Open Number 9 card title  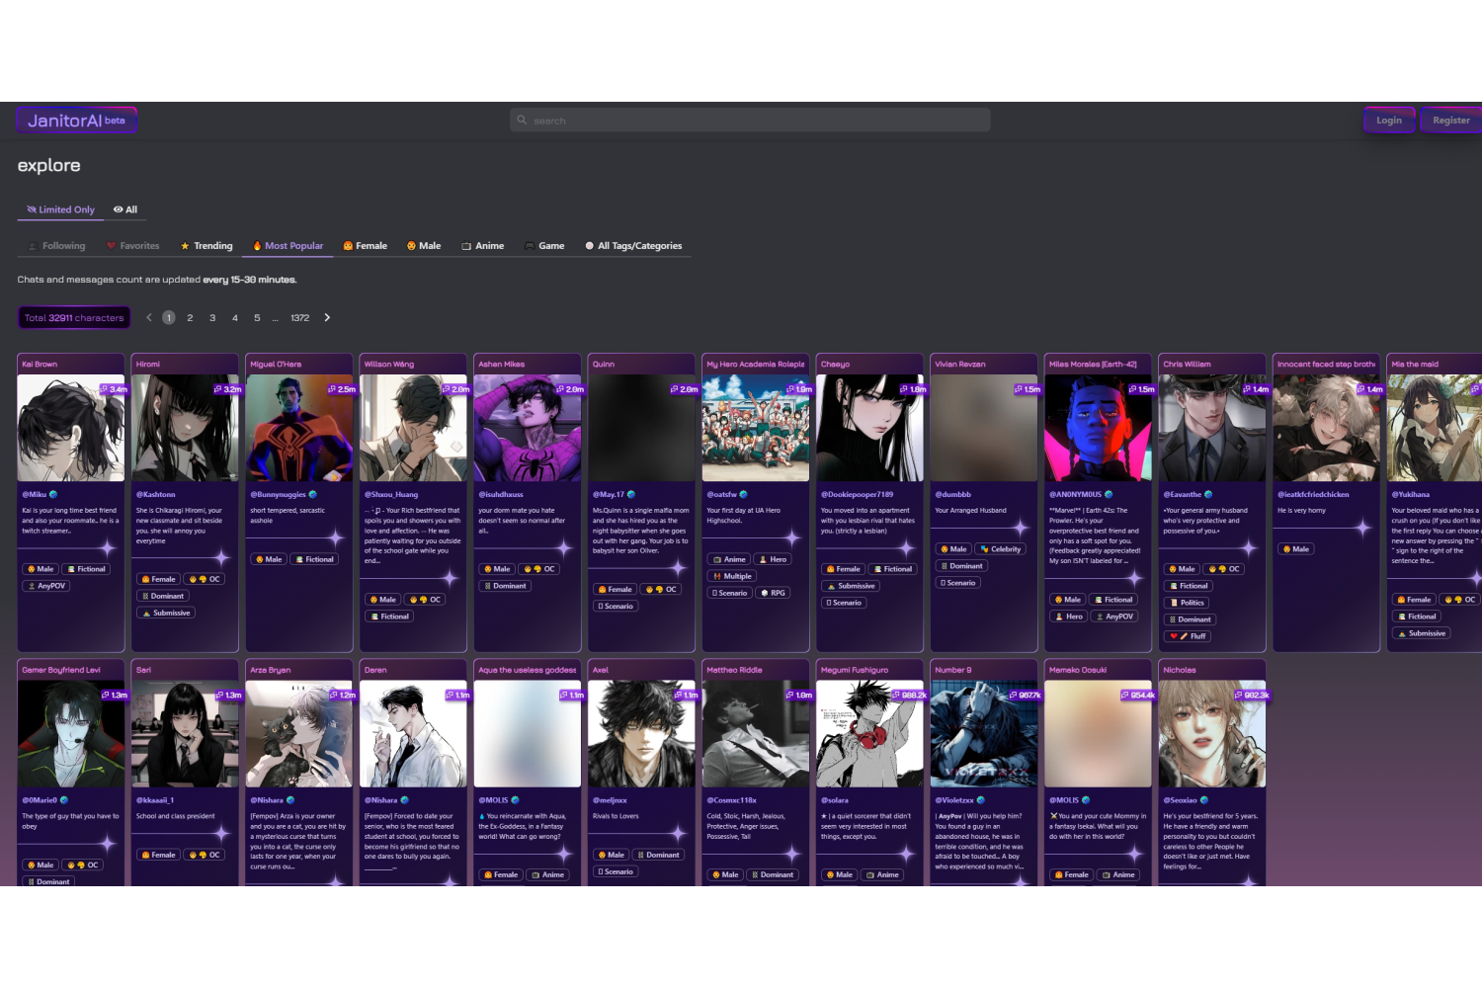[x=953, y=670]
